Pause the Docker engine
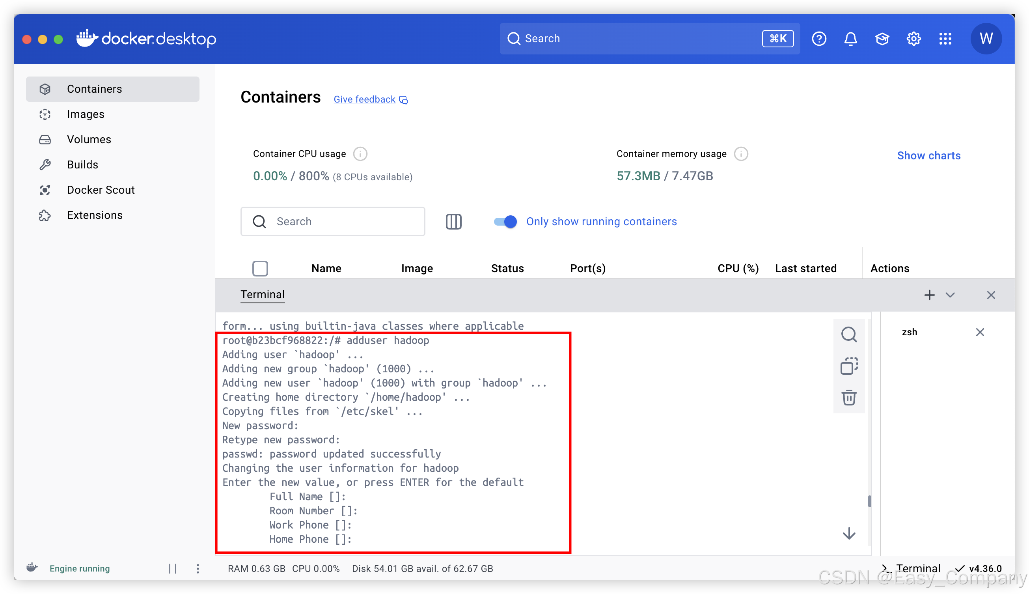The height and width of the screenshot is (594, 1029). pos(172,569)
